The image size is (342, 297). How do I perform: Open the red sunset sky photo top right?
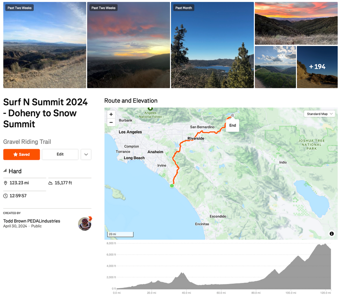[x=296, y=23]
